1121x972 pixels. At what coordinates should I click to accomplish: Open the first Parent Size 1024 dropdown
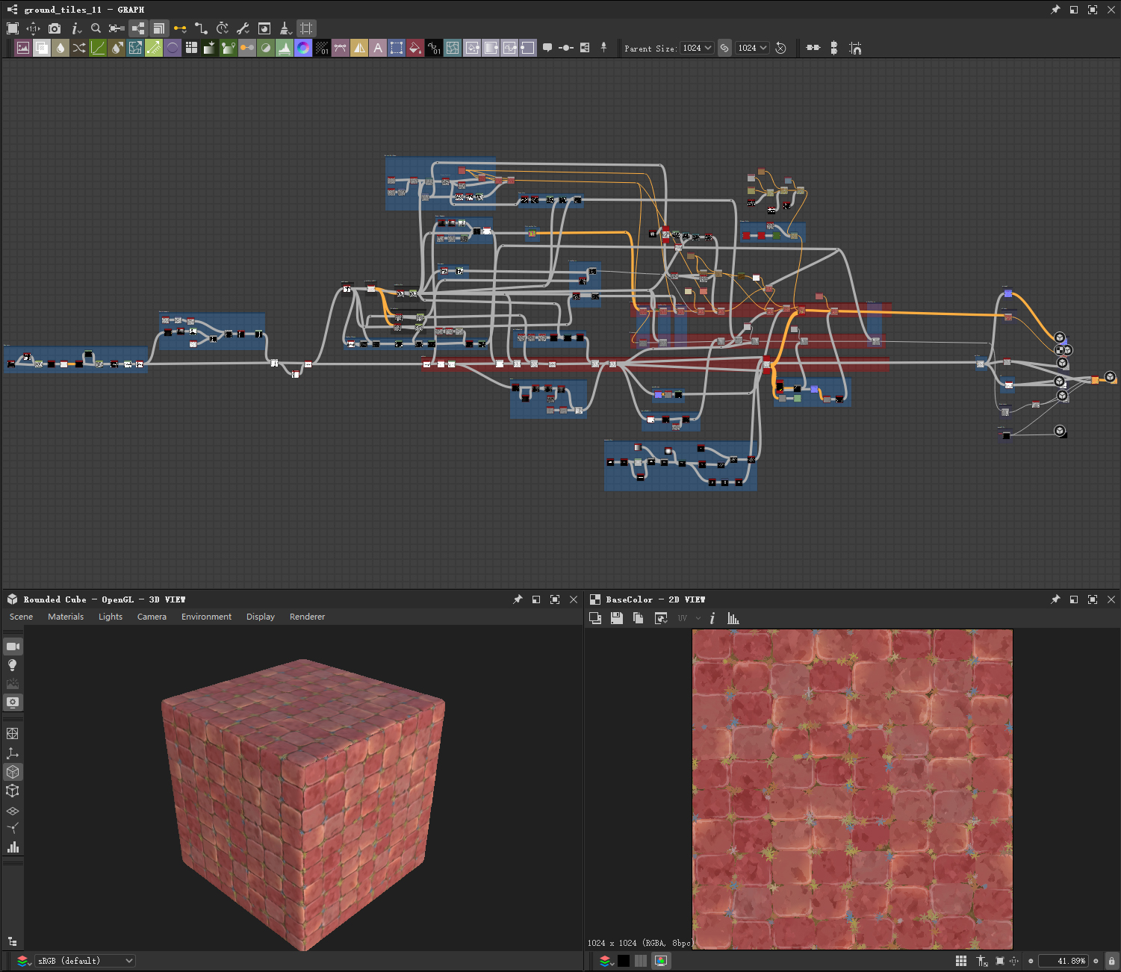pos(697,48)
